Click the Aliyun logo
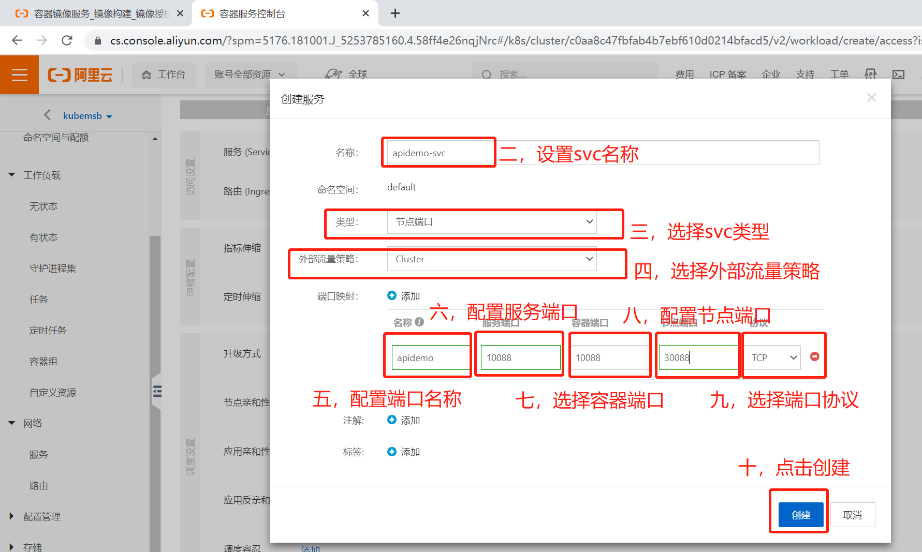 click(80, 75)
